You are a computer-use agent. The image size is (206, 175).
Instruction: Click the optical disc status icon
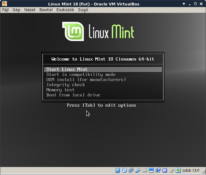tap(124, 171)
